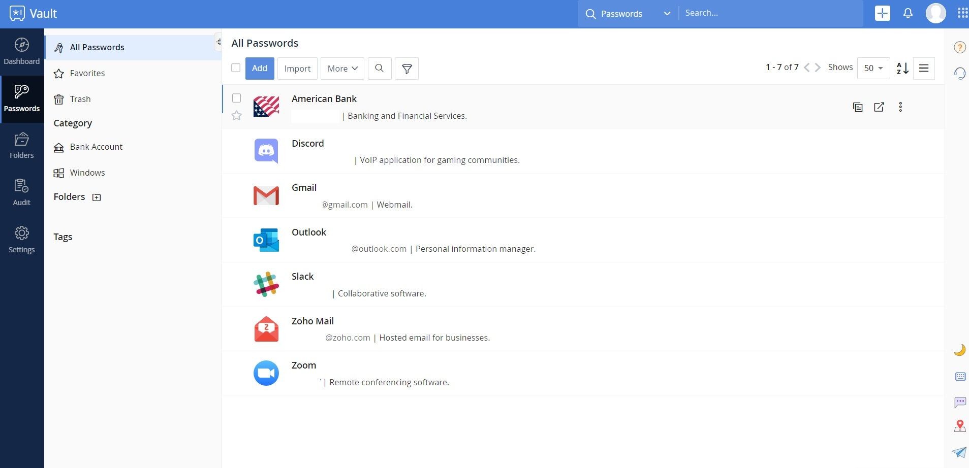
Task: Toggle night mode moon icon
Action: pyautogui.click(x=959, y=350)
